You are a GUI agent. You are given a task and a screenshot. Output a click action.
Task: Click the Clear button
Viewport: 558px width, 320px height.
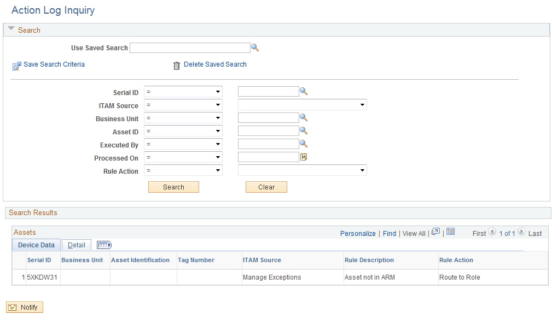(266, 187)
